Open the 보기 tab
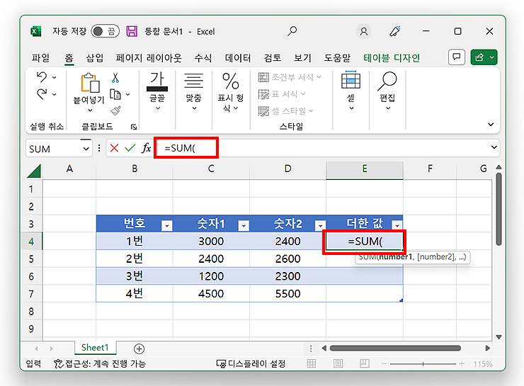The height and width of the screenshot is (386, 524). (302, 58)
